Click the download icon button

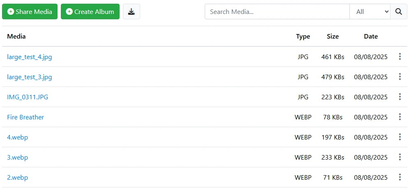click(132, 12)
